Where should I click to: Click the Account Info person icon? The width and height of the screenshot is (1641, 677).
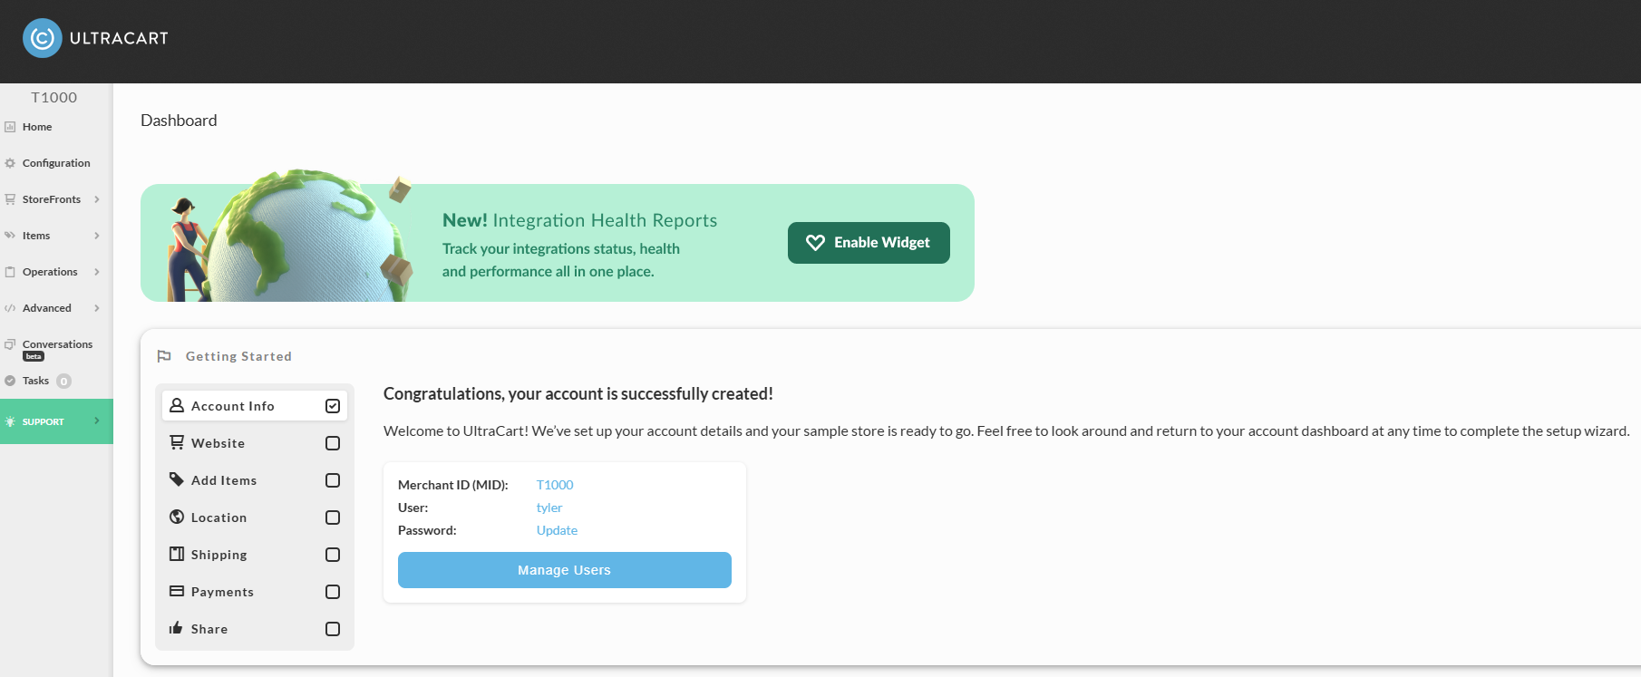click(177, 405)
